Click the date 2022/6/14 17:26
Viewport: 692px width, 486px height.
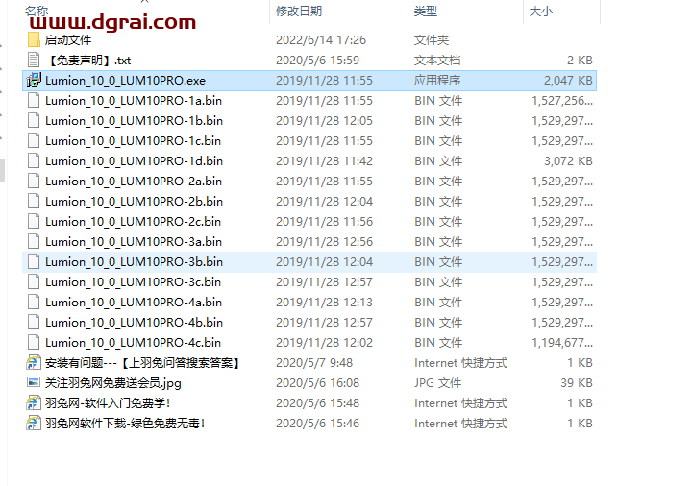pyautogui.click(x=321, y=40)
